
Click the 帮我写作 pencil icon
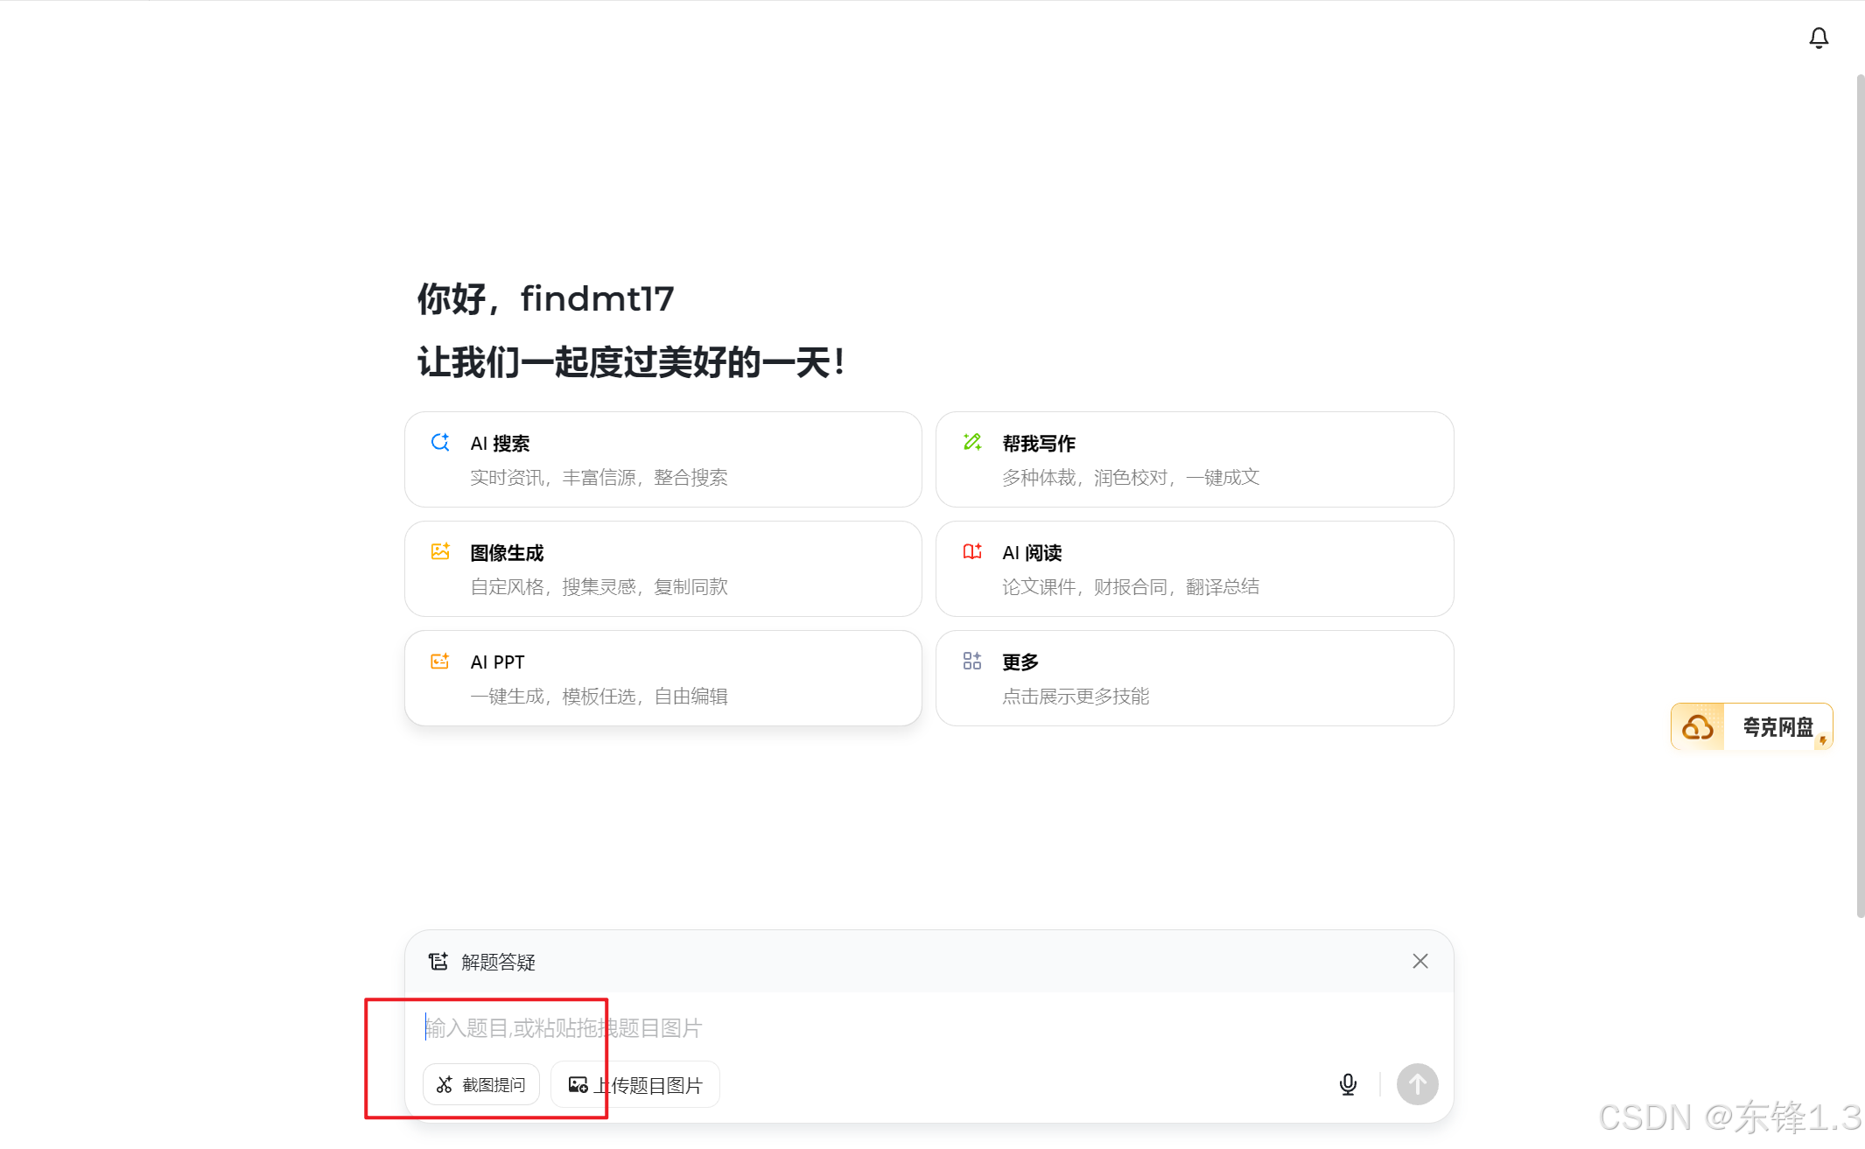pos(971,442)
